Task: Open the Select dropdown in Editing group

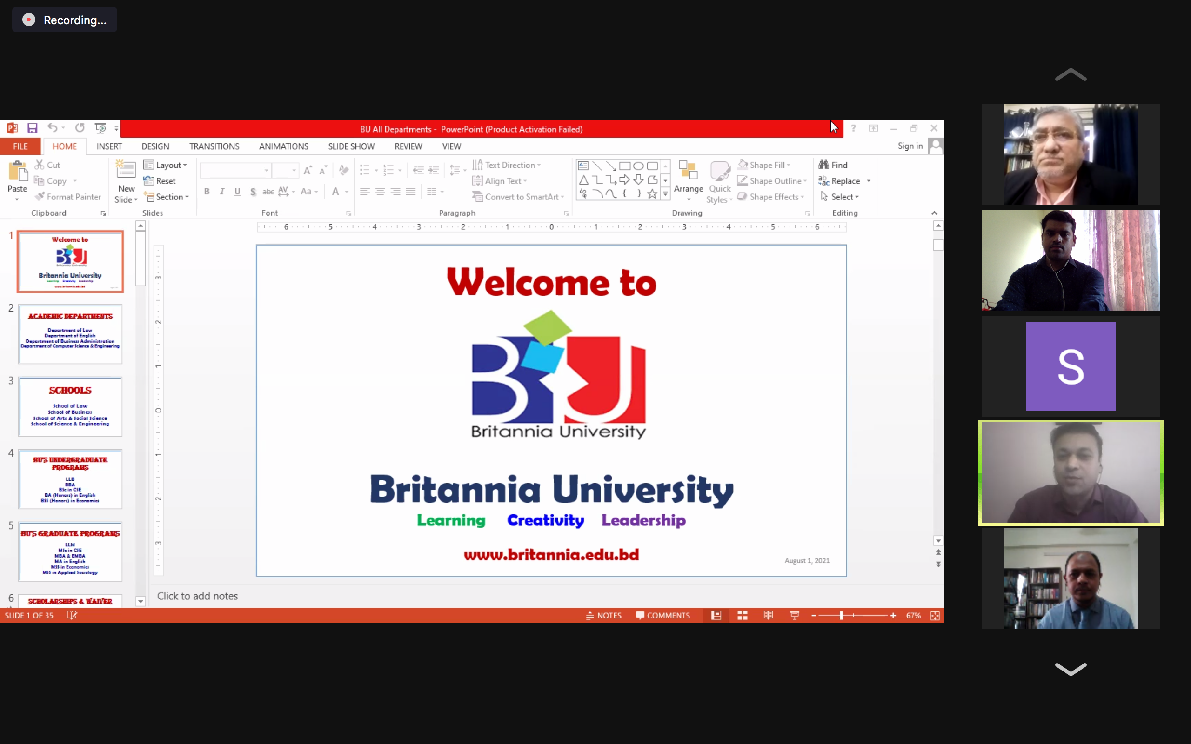Action: coord(840,197)
